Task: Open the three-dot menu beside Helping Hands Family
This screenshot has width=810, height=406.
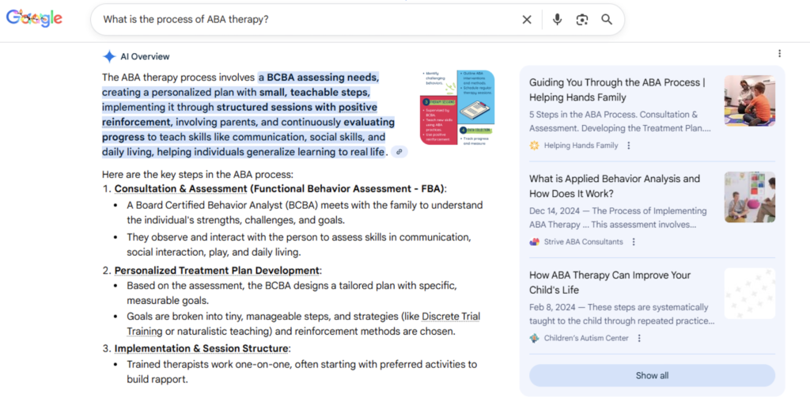Action: [x=628, y=146]
